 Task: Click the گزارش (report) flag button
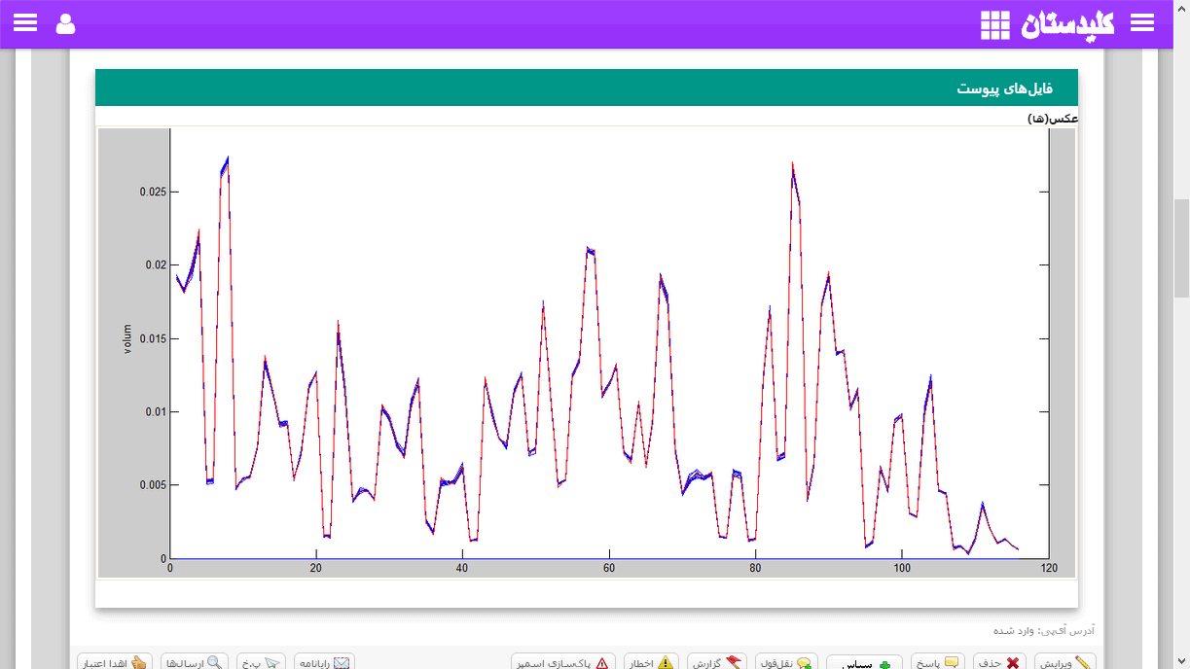click(x=717, y=662)
